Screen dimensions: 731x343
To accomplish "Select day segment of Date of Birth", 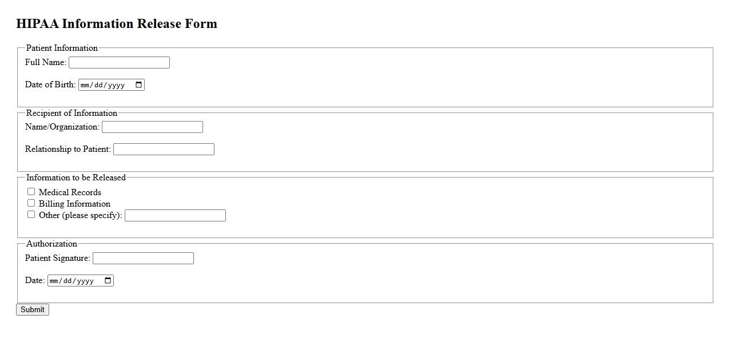I will tap(100, 85).
